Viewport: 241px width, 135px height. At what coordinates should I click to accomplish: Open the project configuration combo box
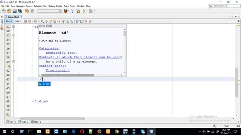[50, 11]
